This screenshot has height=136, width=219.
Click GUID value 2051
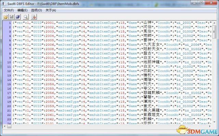coord(50,71)
